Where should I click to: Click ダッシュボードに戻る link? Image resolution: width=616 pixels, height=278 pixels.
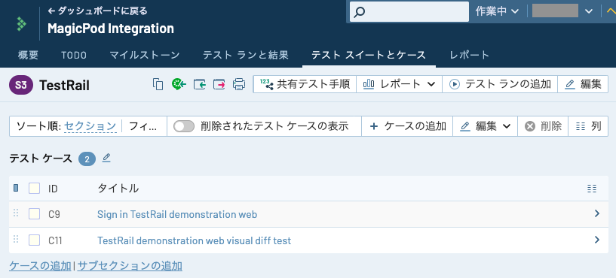(97, 11)
